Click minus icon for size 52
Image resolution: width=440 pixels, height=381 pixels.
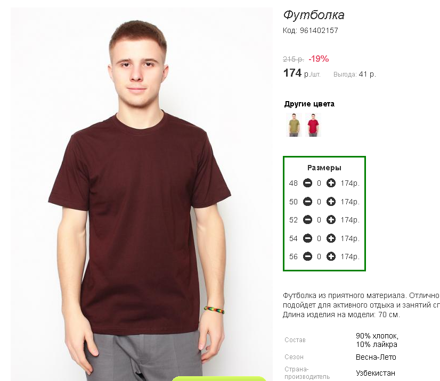click(x=307, y=220)
